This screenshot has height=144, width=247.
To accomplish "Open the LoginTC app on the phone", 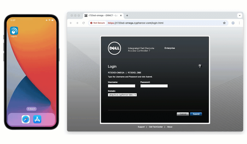I will click(x=14, y=31).
